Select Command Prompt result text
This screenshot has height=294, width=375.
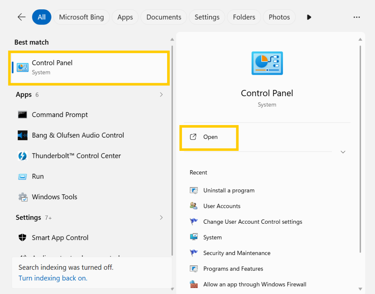click(60, 115)
